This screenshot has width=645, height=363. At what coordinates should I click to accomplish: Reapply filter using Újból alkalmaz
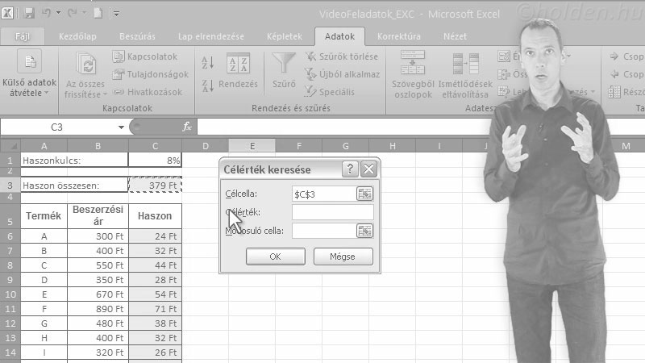click(342, 74)
